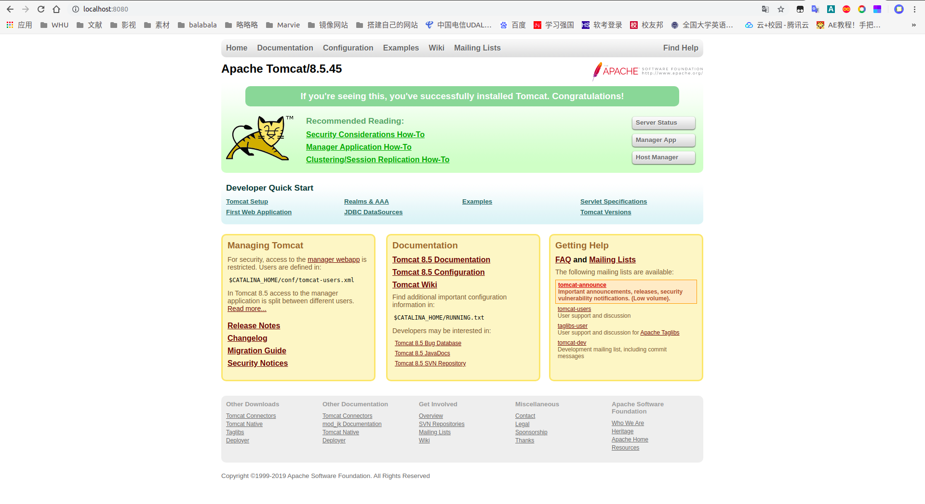Open the AE教程 bookmark
The height and width of the screenshot is (504, 925).
[x=849, y=25]
